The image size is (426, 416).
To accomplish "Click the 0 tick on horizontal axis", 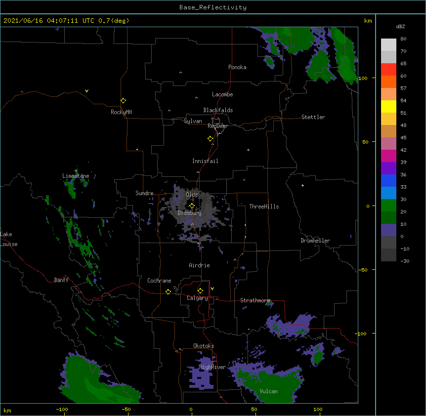I will coord(191,409).
